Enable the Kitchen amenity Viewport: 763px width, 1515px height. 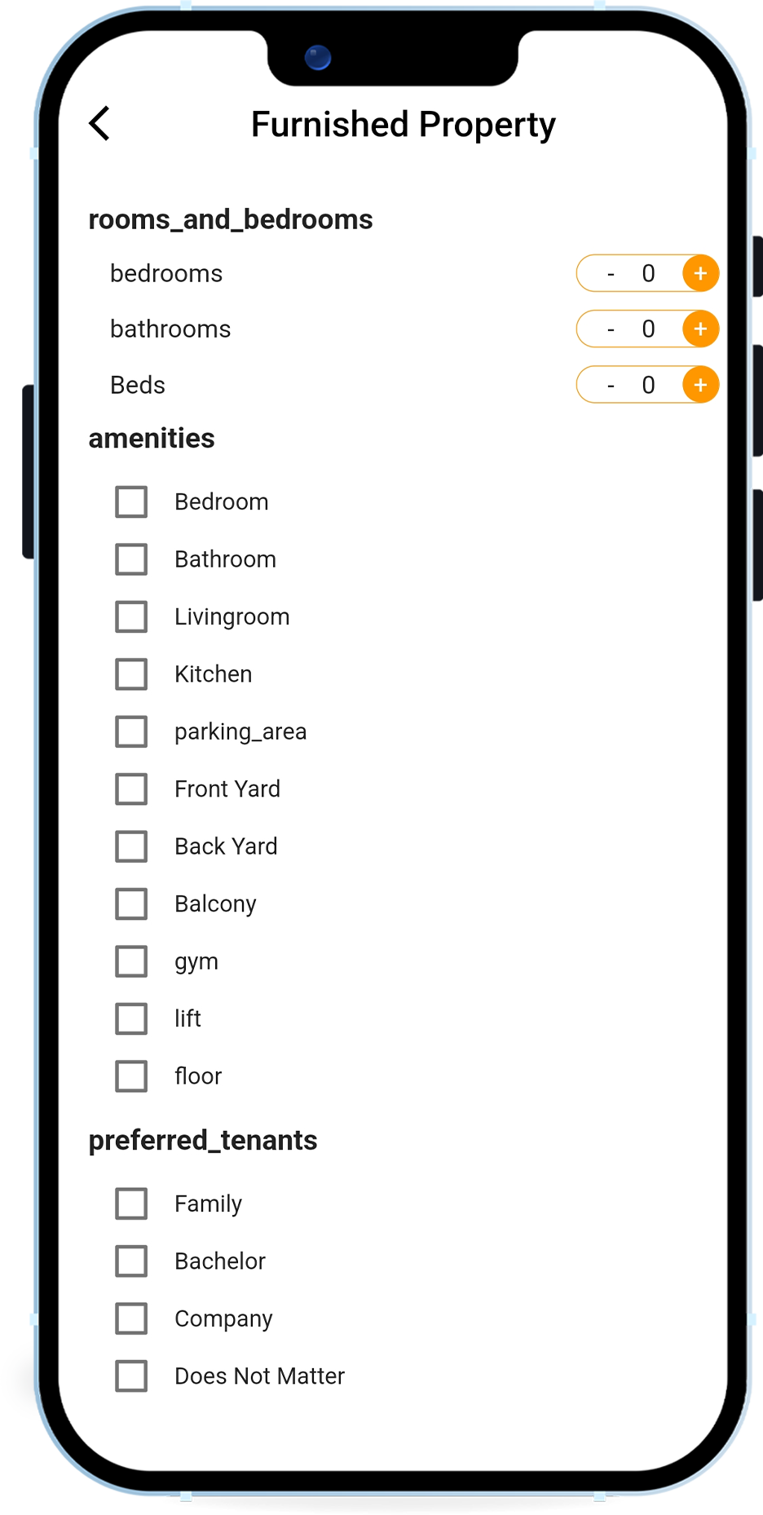(131, 674)
